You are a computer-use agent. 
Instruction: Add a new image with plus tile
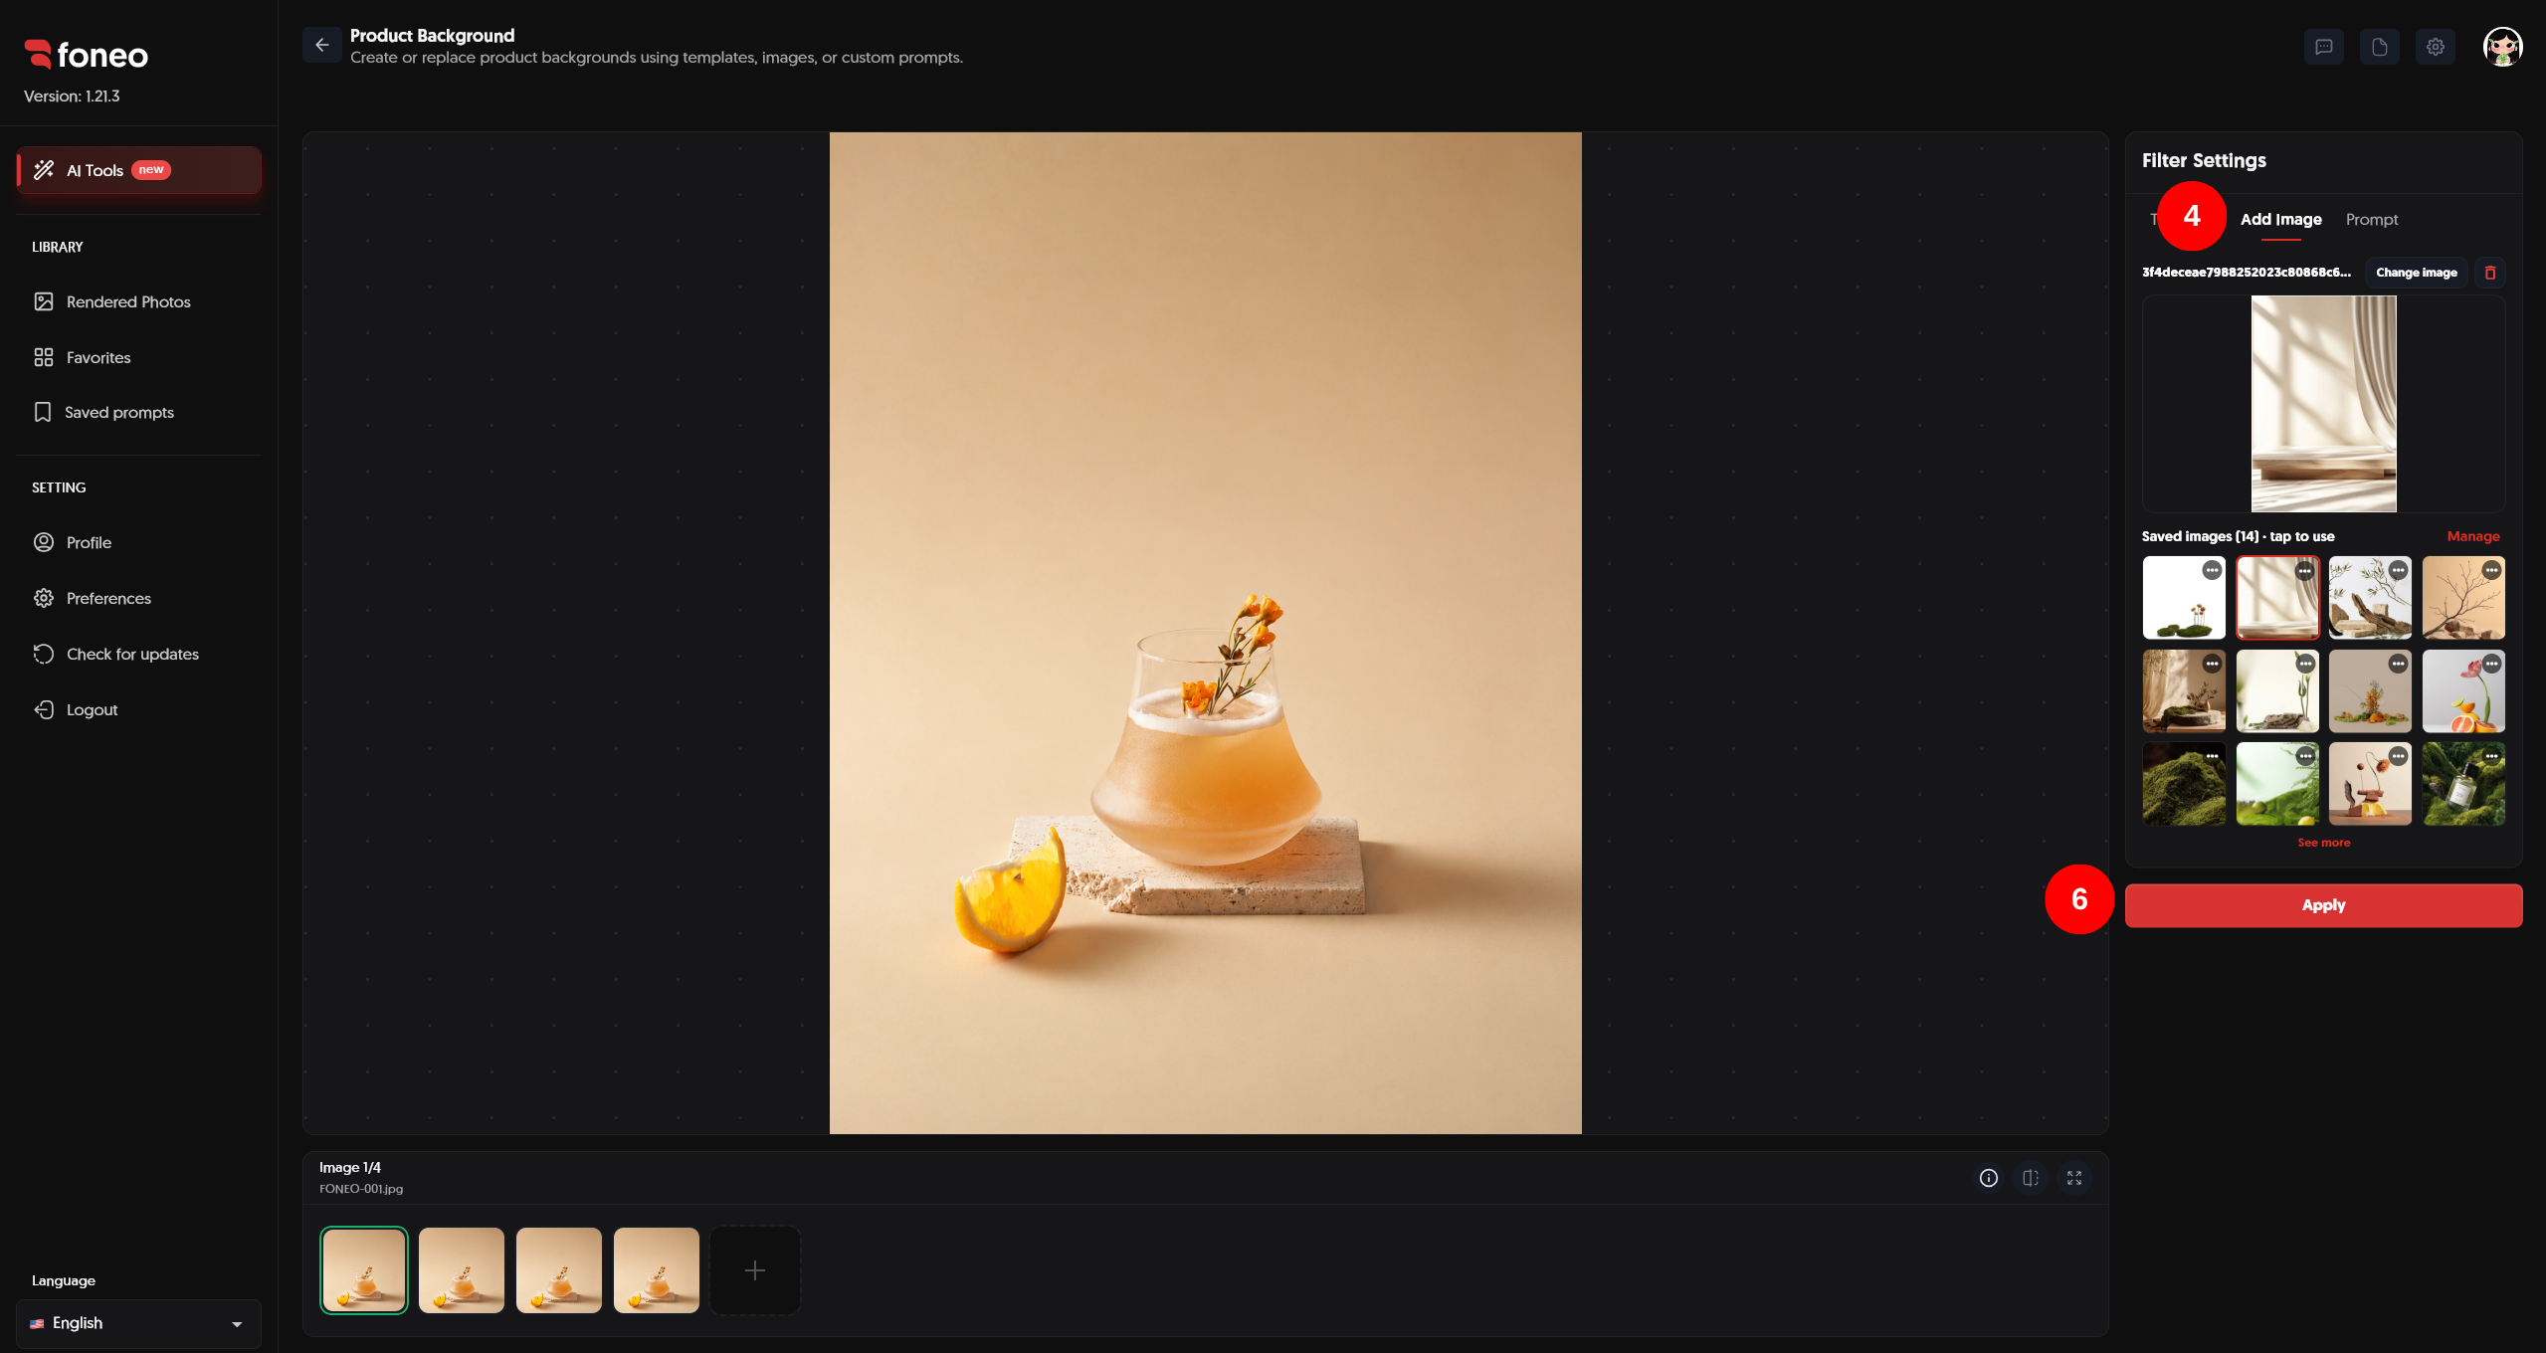click(x=755, y=1270)
